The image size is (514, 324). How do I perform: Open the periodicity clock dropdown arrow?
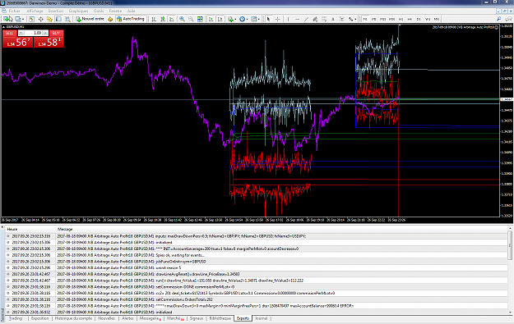pyautogui.click(x=247, y=19)
